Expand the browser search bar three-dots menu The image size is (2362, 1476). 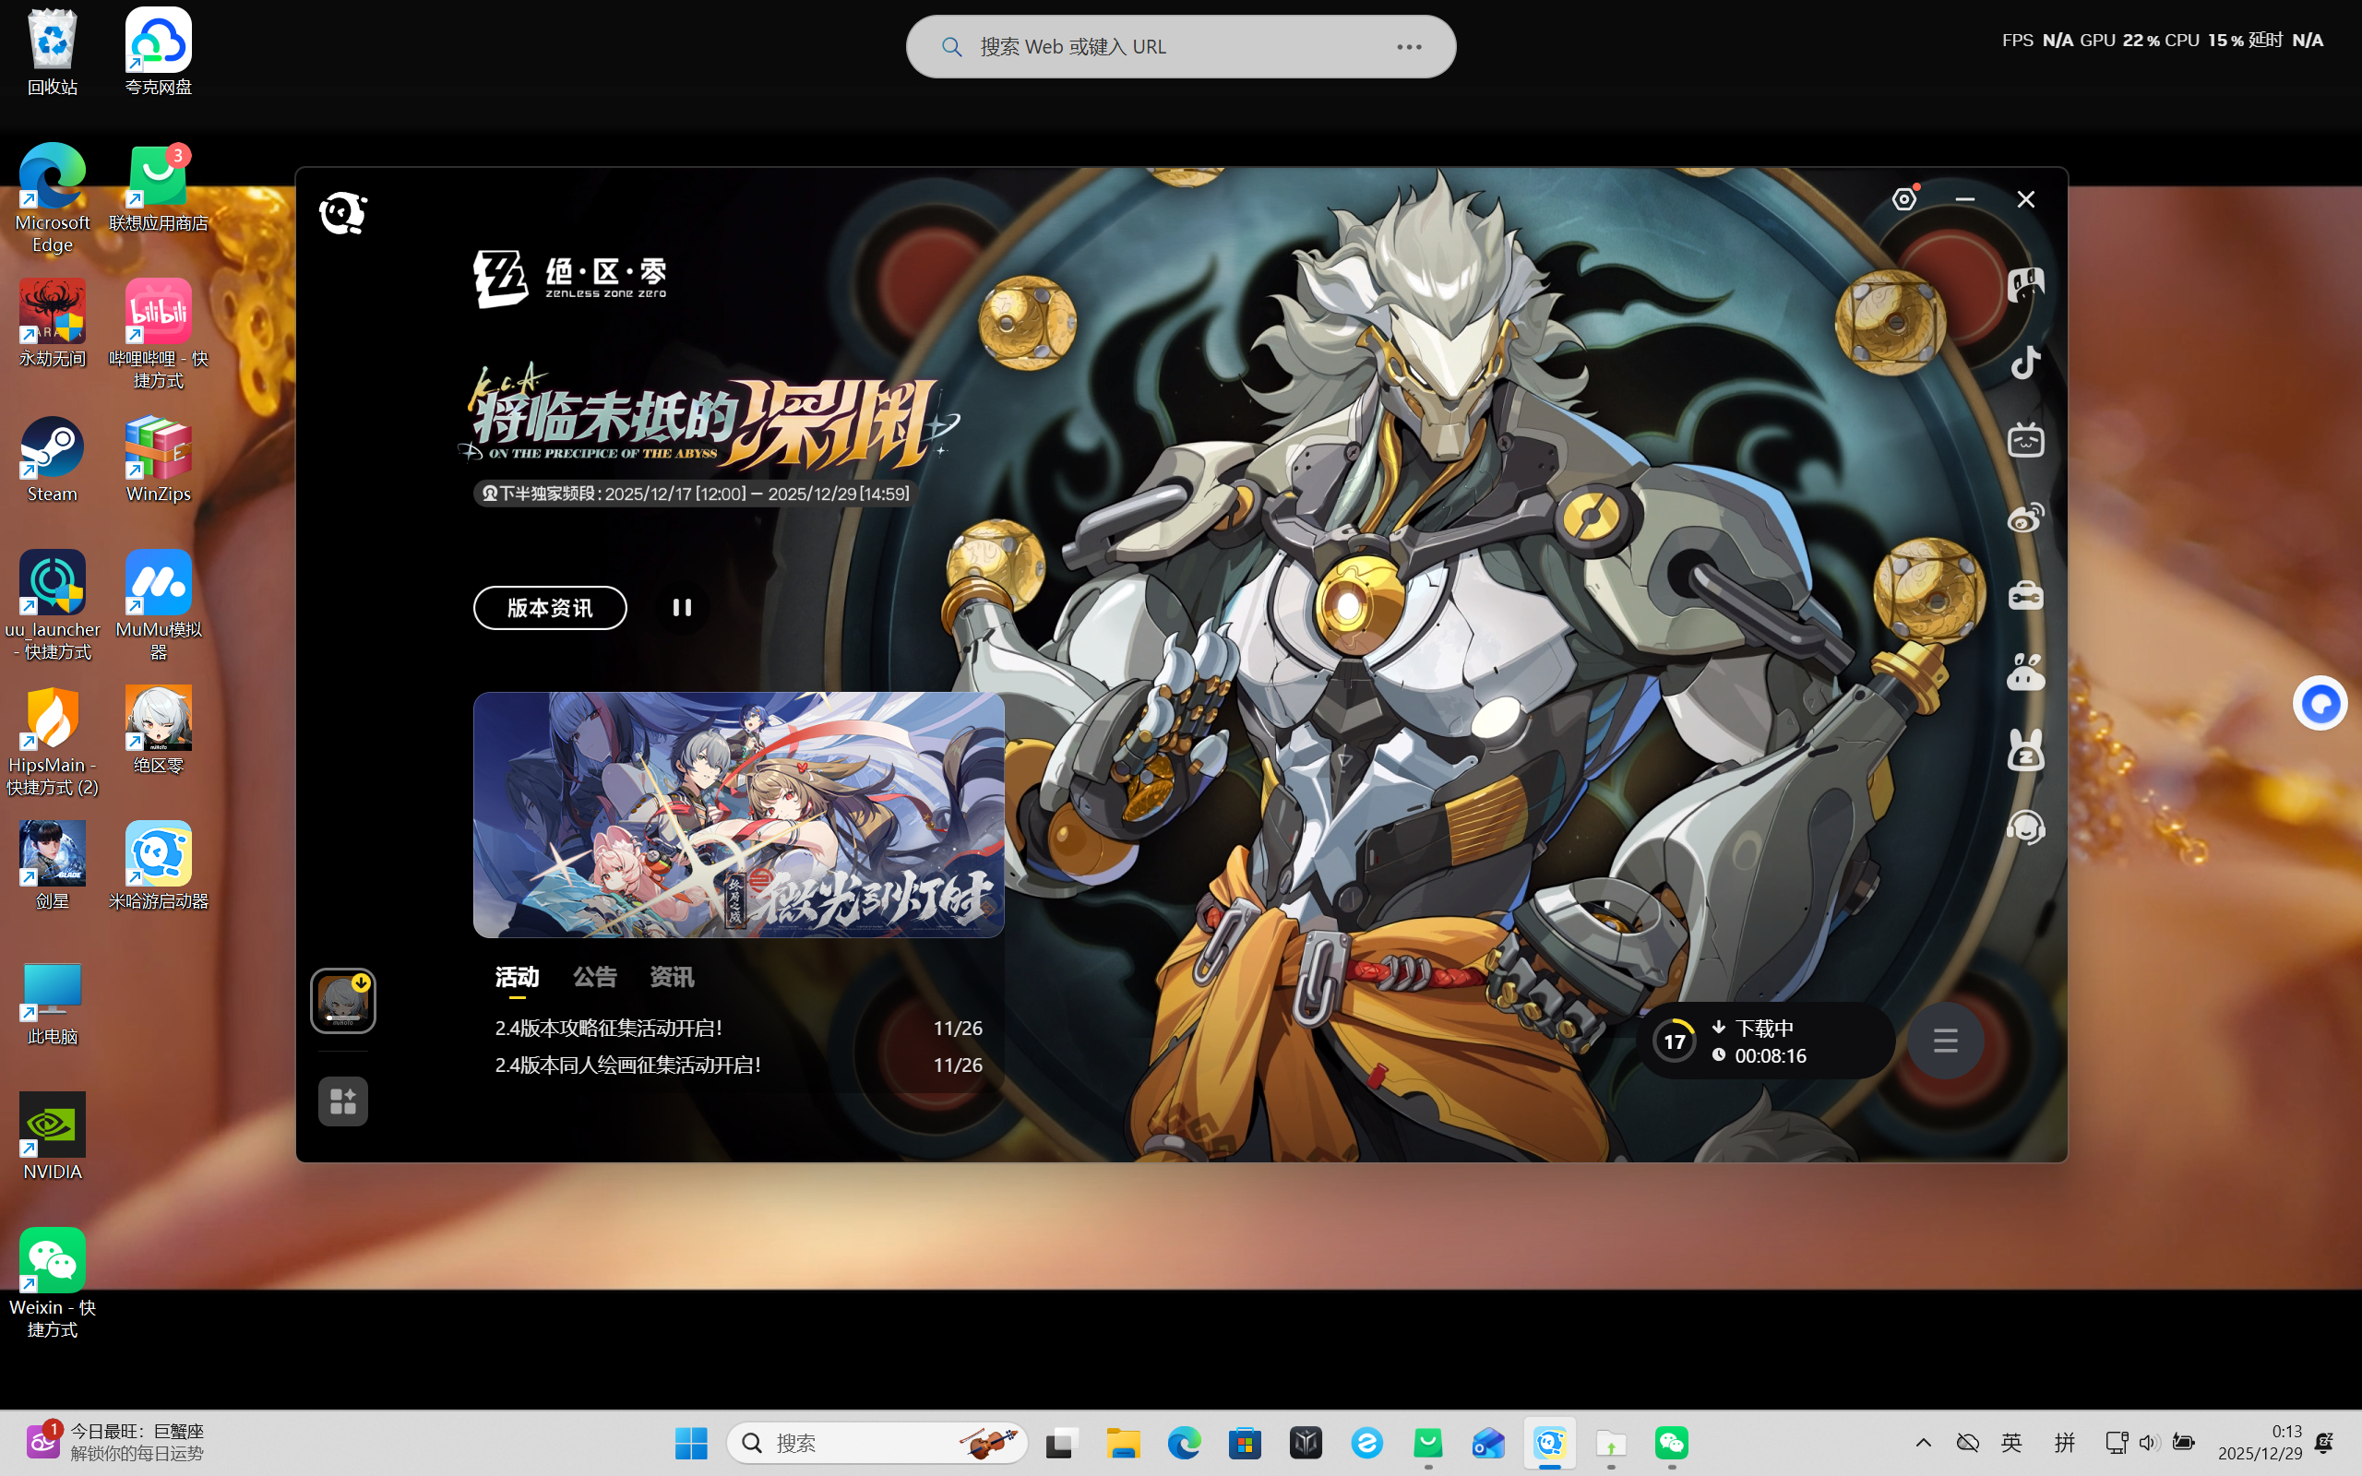[x=1408, y=47]
